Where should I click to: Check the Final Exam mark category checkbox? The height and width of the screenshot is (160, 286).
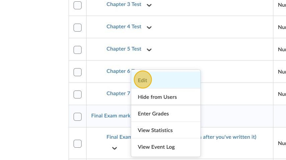pyautogui.click(x=77, y=117)
